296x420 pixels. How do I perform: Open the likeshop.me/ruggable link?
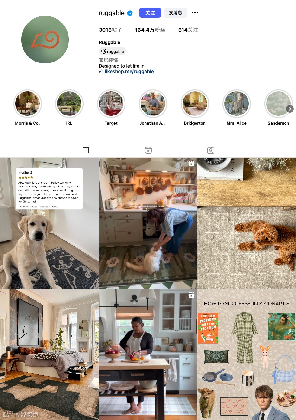(x=129, y=72)
